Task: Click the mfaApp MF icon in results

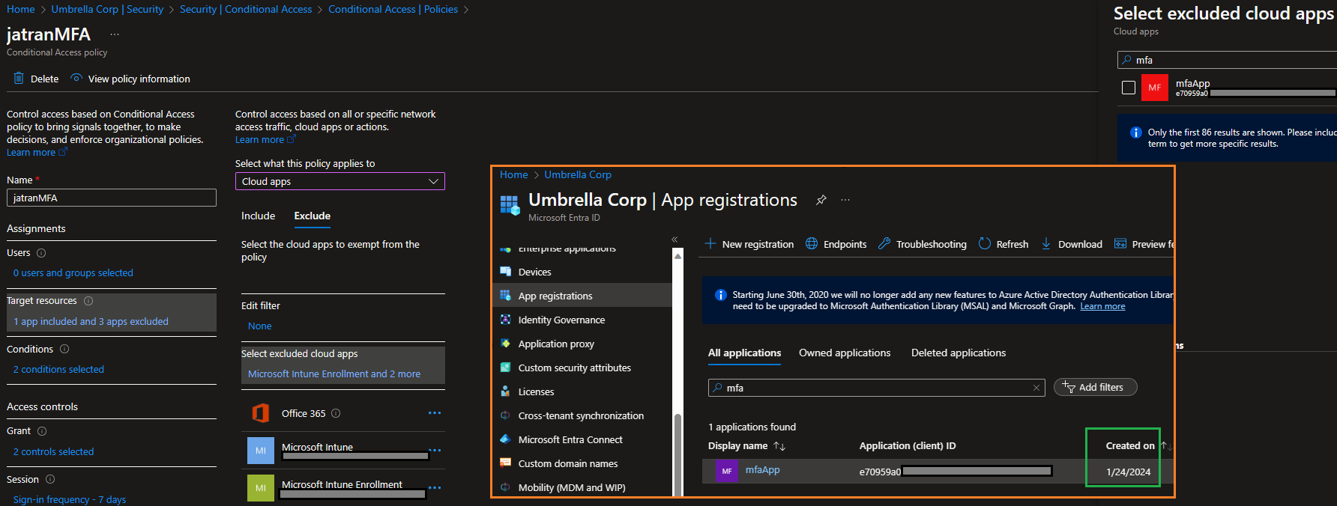Action: (x=727, y=471)
